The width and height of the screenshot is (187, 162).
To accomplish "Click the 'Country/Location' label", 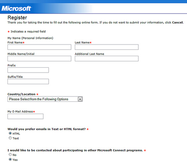I will pos(21,94).
